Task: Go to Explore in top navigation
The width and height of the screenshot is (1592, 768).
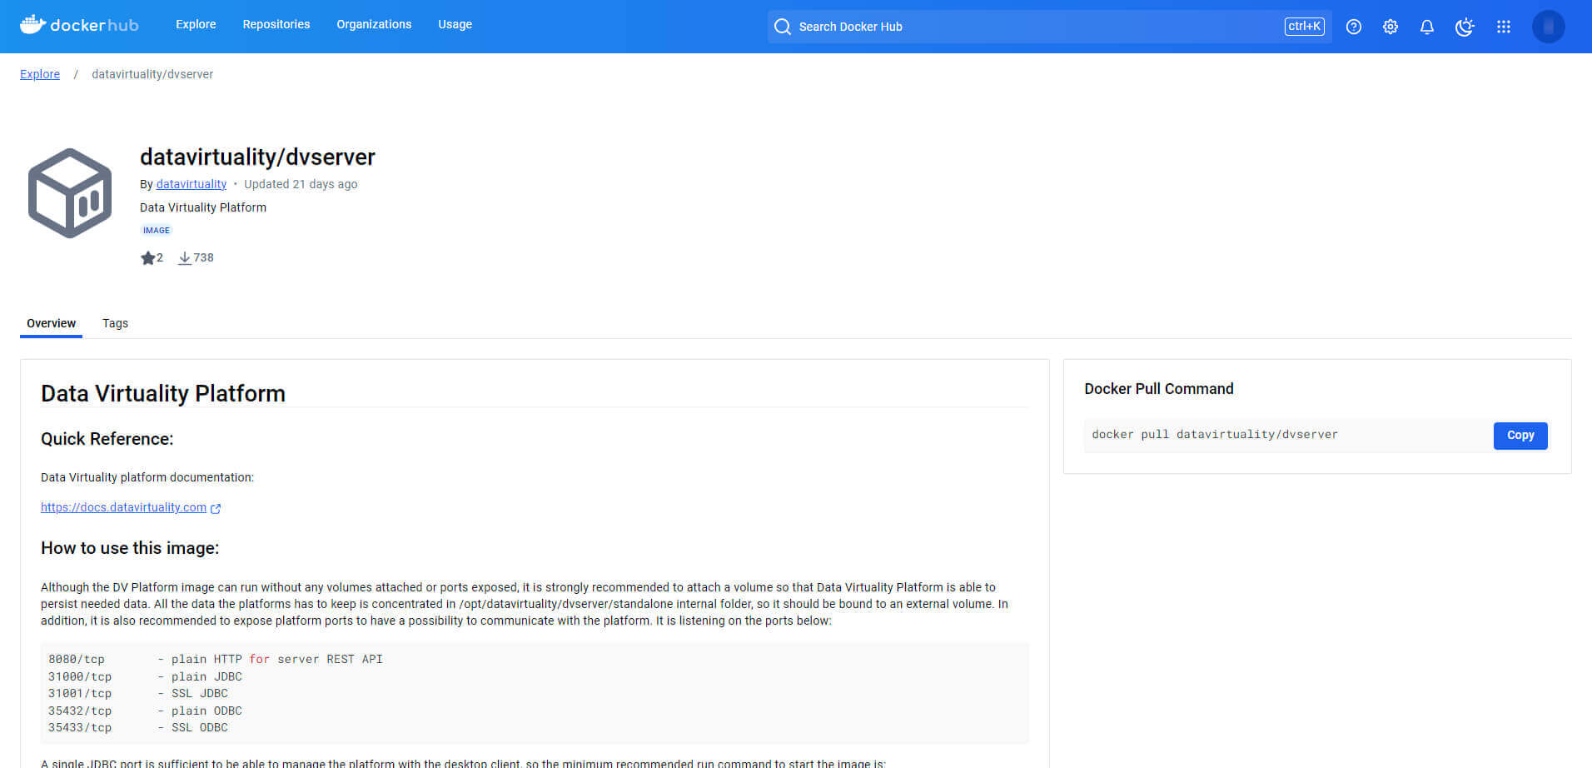Action: pos(196,24)
